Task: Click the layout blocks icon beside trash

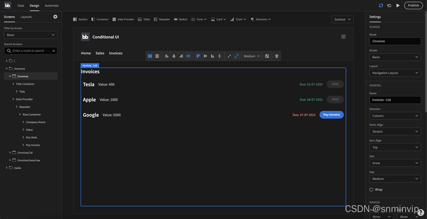Action: (267, 56)
